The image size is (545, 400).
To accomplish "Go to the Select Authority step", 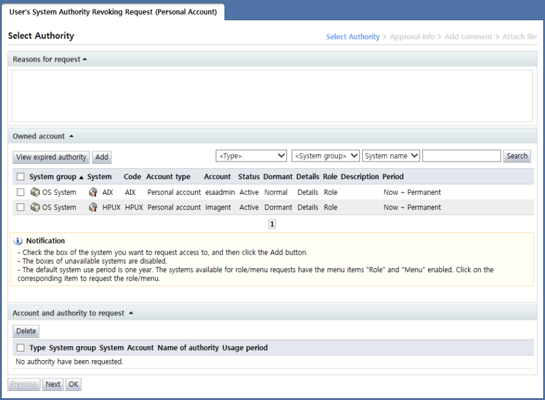I will click(352, 37).
